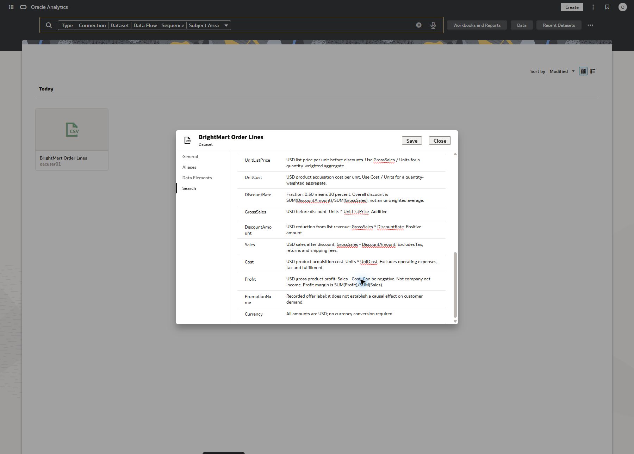
Task: Open the user profile avatar
Action: tap(623, 7)
